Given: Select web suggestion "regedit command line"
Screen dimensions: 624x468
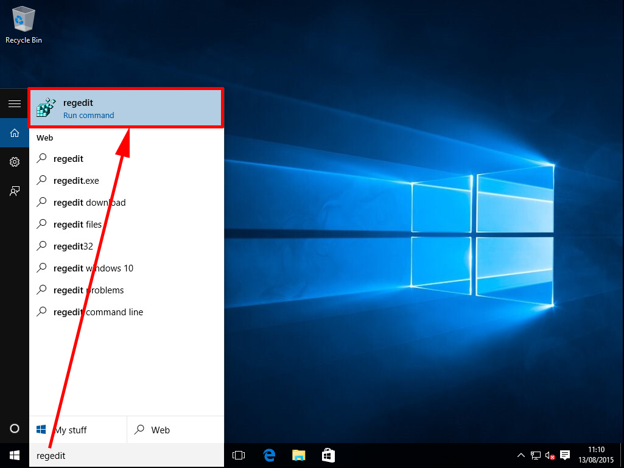Looking at the screenshot, I should tap(127, 312).
